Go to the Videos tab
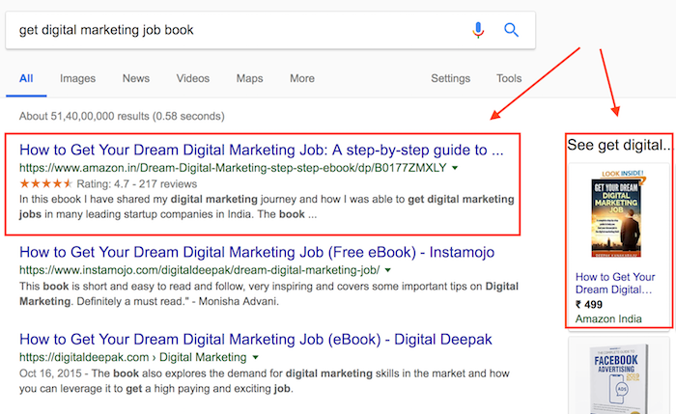The image size is (676, 414). [193, 78]
